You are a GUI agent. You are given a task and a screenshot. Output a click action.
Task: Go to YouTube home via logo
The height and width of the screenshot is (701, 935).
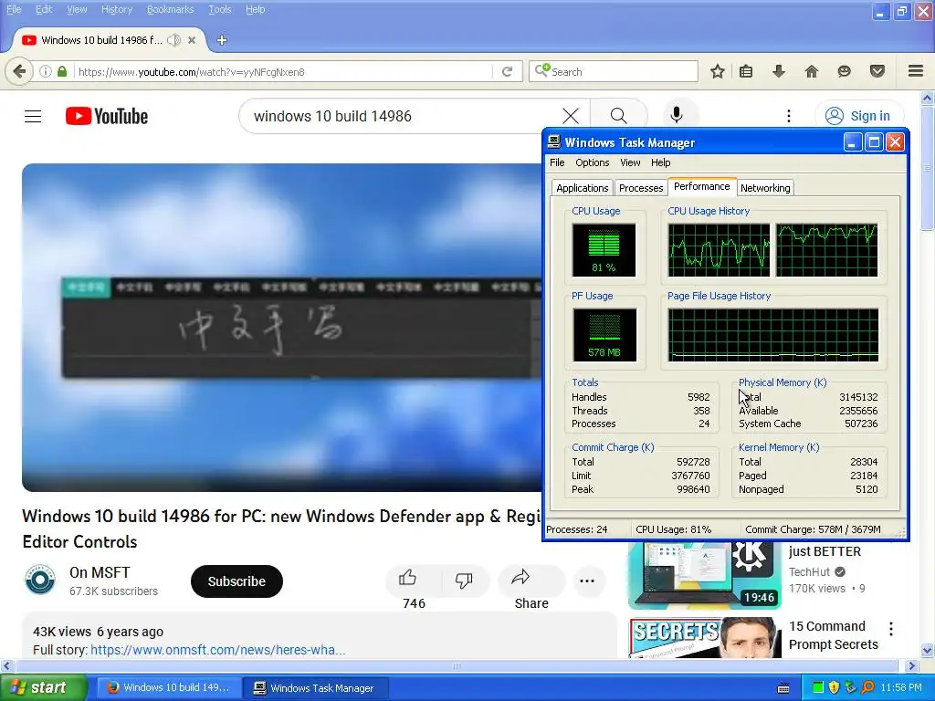pos(107,116)
